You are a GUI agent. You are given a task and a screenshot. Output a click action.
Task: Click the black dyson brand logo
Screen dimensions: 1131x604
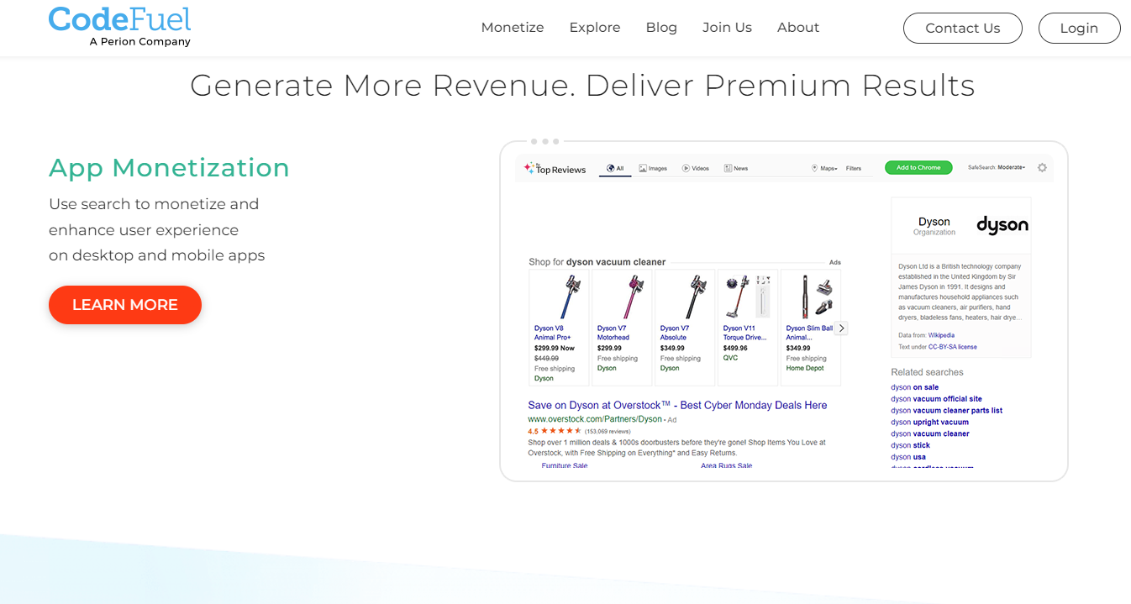pos(1002,224)
